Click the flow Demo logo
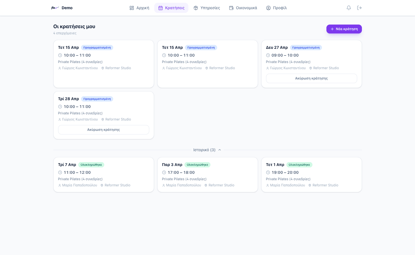Viewport: 415px width, 255px height. pos(62,8)
